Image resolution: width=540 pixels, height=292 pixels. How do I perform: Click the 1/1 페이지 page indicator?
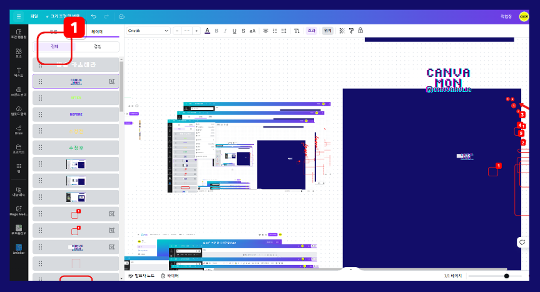point(452,276)
